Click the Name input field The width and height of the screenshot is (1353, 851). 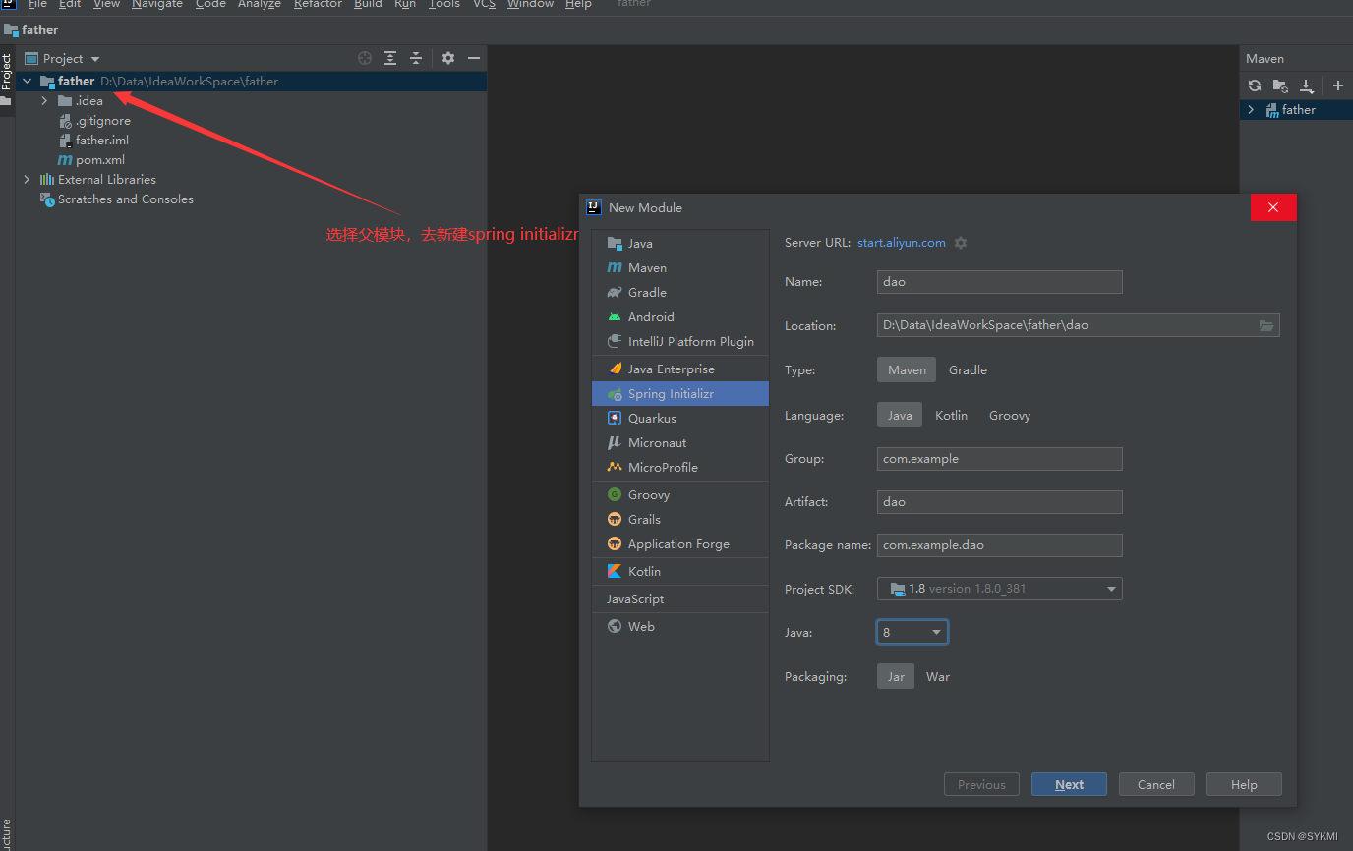pyautogui.click(x=1000, y=282)
